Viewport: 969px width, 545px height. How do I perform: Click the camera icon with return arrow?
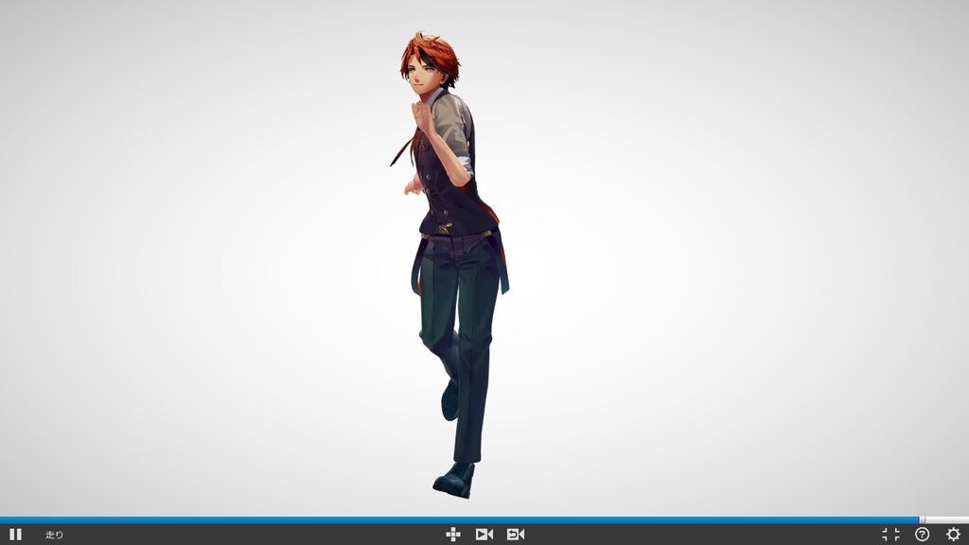pos(516,535)
